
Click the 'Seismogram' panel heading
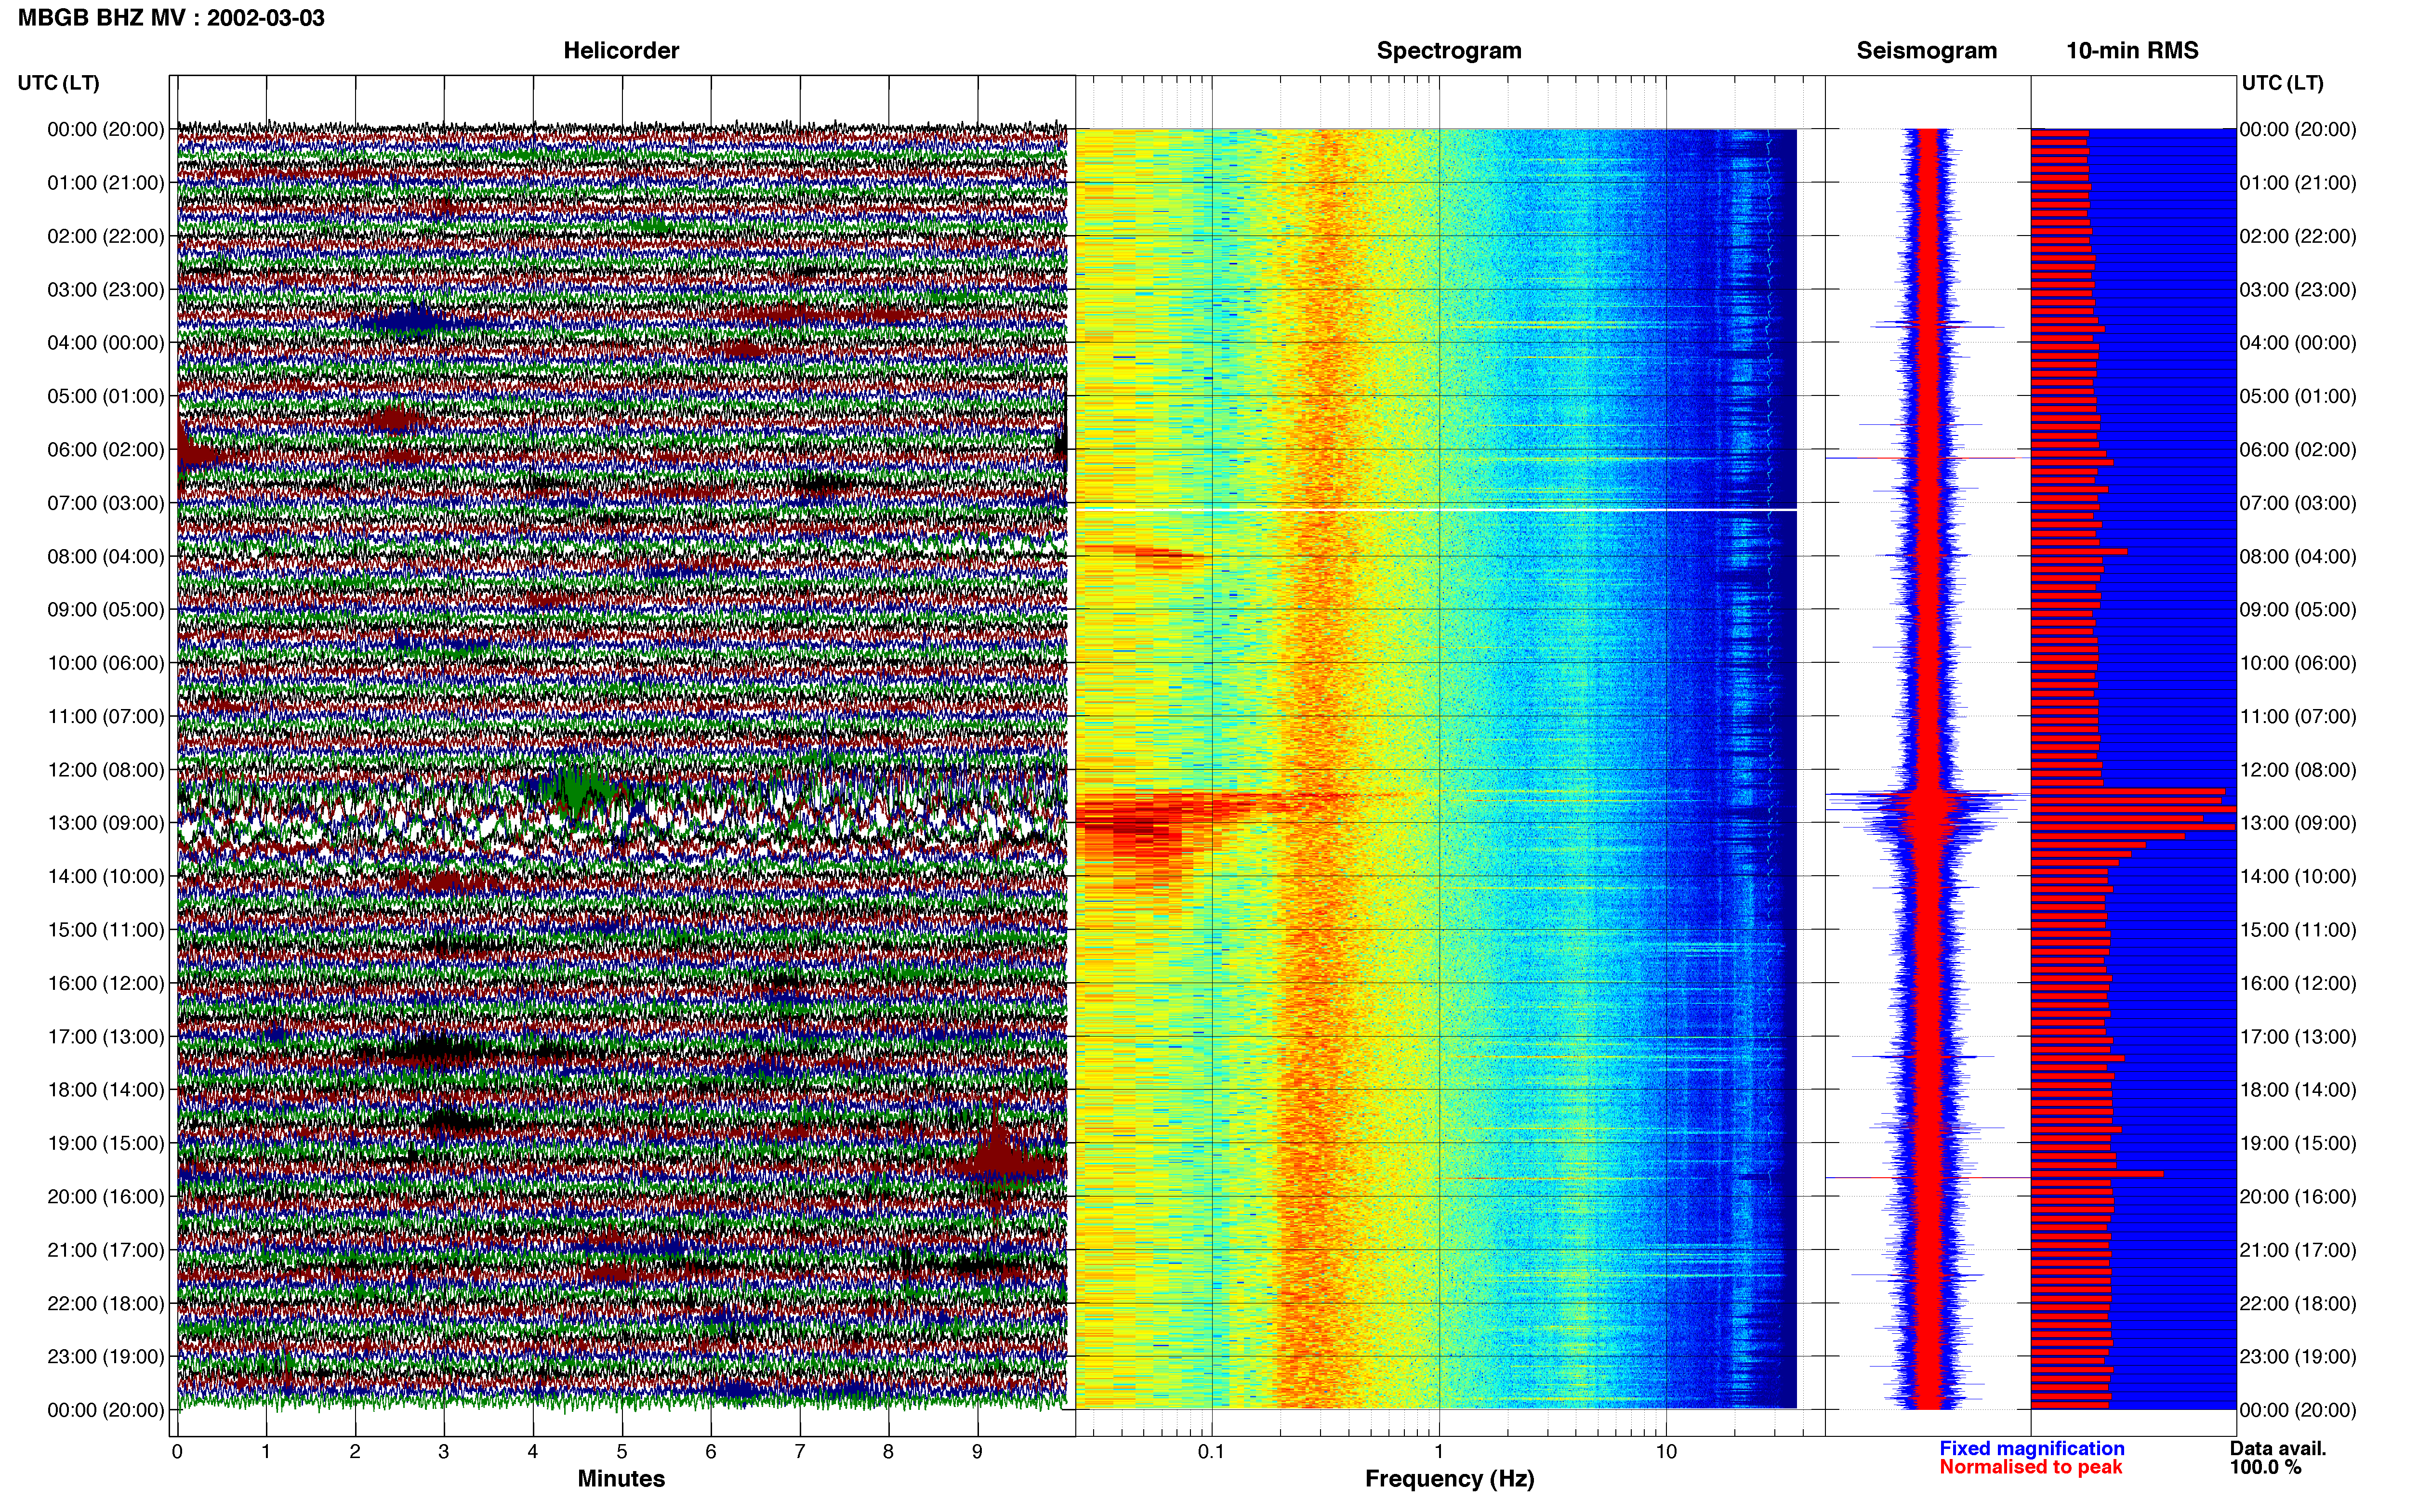point(1926,50)
